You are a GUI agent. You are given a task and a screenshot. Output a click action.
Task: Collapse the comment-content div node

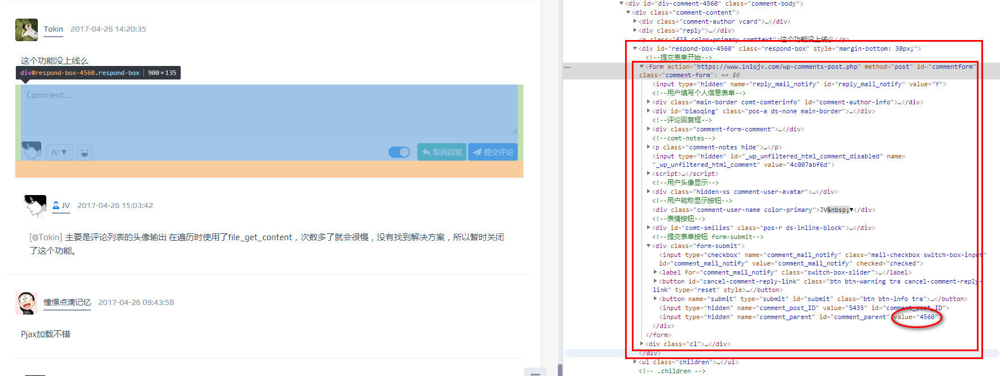[628, 12]
